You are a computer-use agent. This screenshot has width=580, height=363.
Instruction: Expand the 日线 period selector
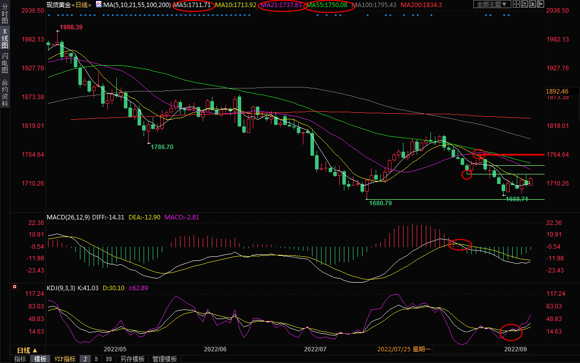(26, 350)
